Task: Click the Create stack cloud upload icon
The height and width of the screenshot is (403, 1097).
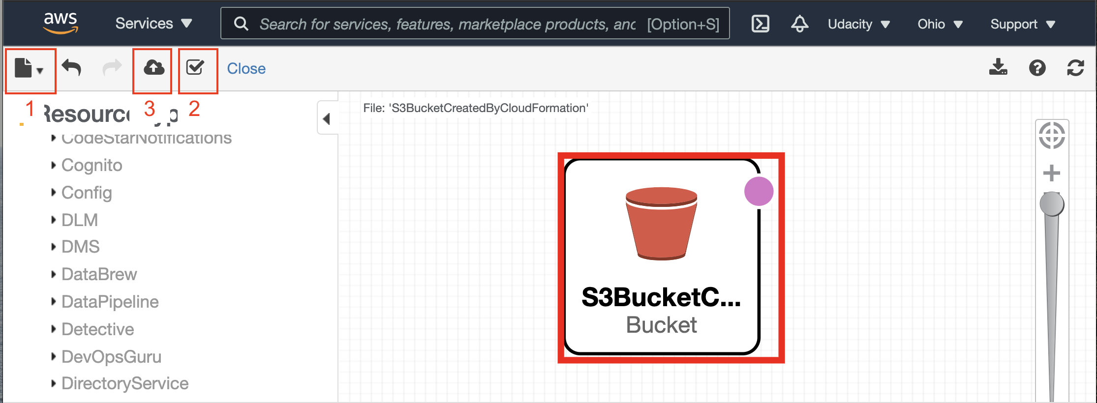Action: coord(154,67)
